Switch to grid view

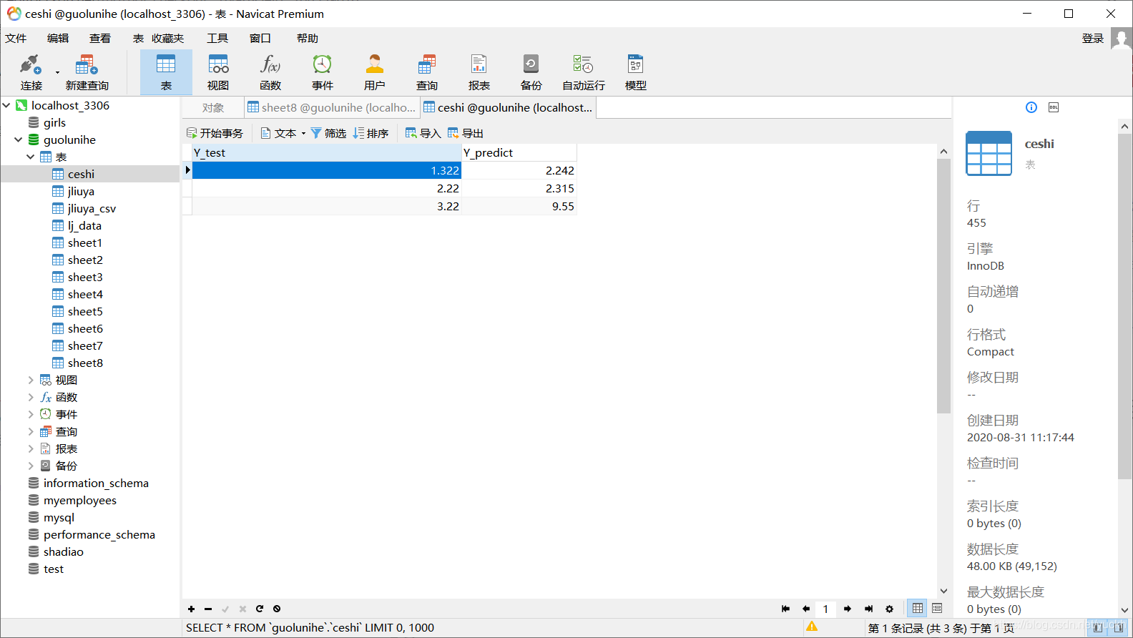[x=917, y=608]
